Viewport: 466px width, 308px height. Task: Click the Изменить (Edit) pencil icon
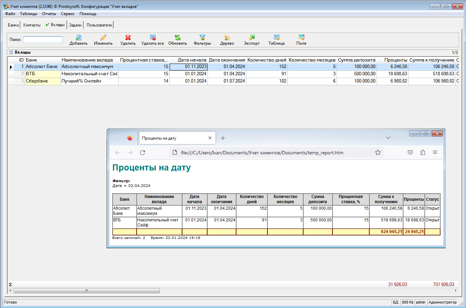pyautogui.click(x=103, y=37)
